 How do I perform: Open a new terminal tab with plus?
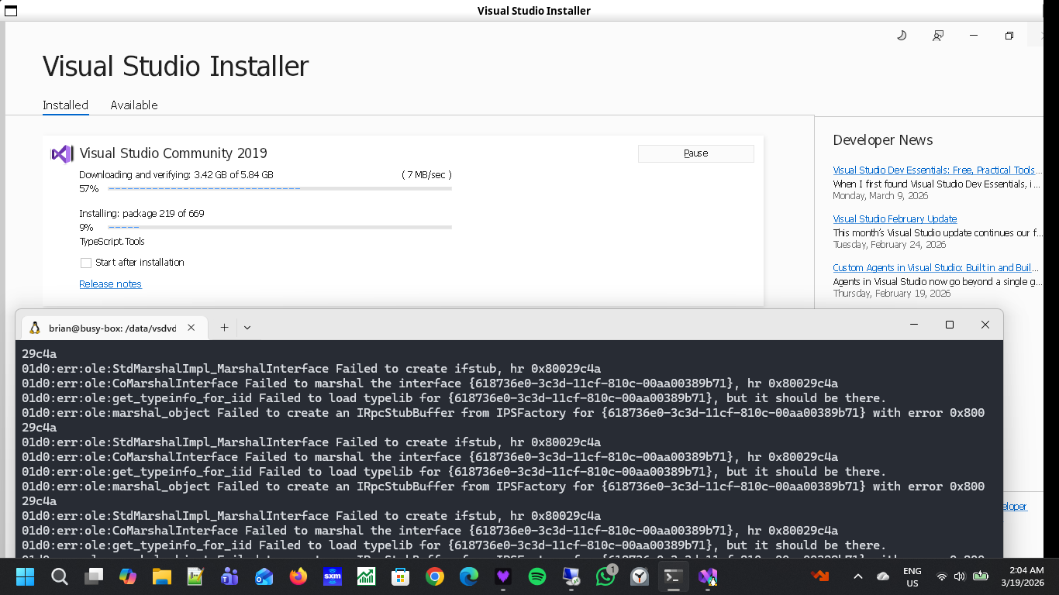224,328
